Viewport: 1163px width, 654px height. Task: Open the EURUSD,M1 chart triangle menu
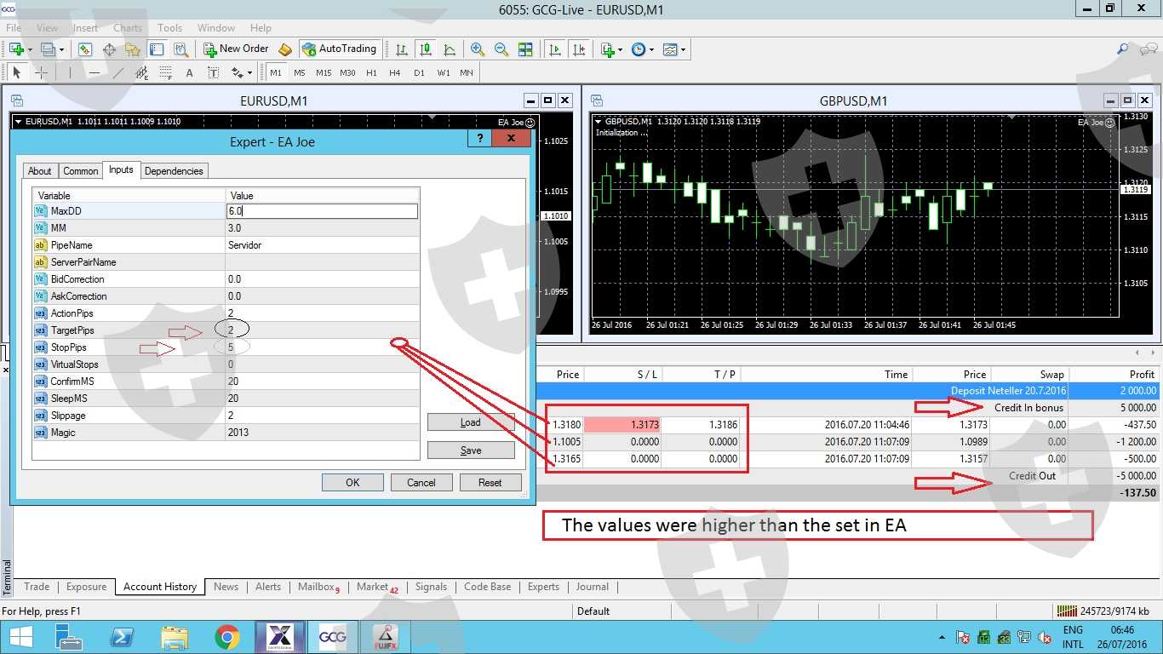pyautogui.click(x=18, y=121)
